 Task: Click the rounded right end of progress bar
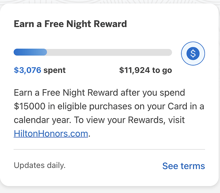[169, 52]
